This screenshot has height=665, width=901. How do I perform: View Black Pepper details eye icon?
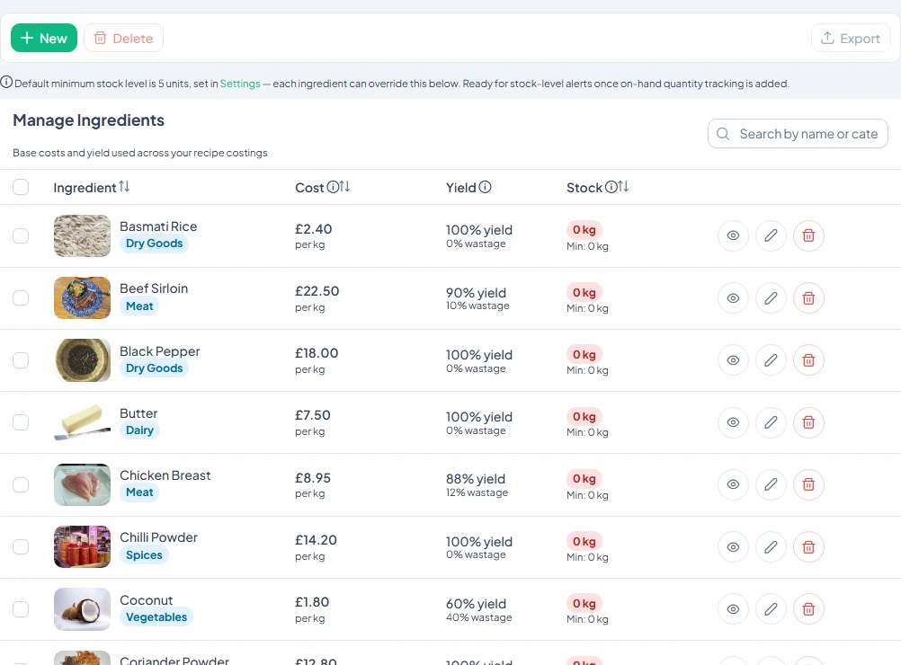(733, 360)
